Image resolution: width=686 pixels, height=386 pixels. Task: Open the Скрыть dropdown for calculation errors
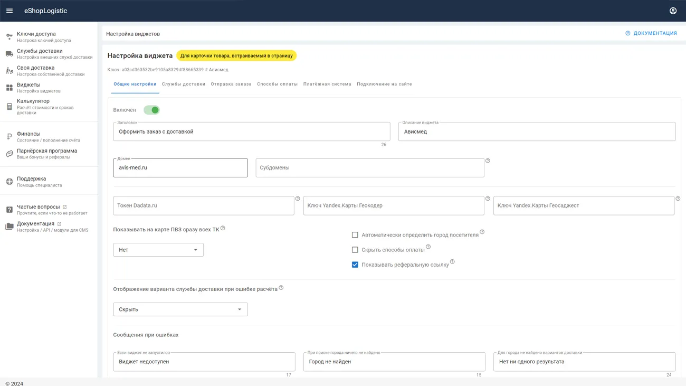coord(180,309)
